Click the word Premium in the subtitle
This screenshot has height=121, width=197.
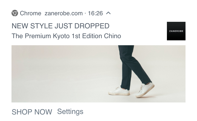[x=38, y=36]
